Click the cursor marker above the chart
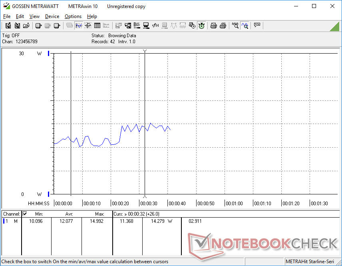 (145, 51)
